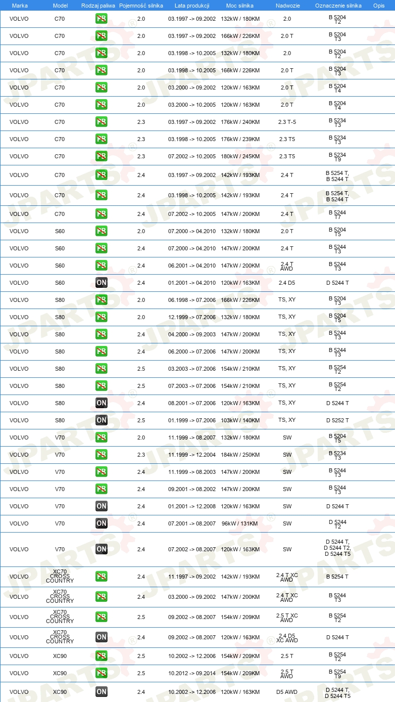The image size is (395, 702).
Task: Select the 184kW / 250KM power cell
Action: click(x=240, y=455)
